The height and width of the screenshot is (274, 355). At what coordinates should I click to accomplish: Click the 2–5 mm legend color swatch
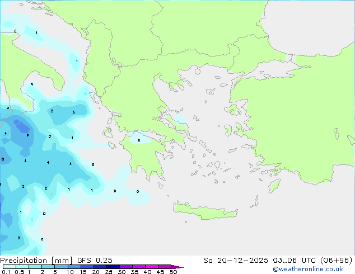pos(48,267)
